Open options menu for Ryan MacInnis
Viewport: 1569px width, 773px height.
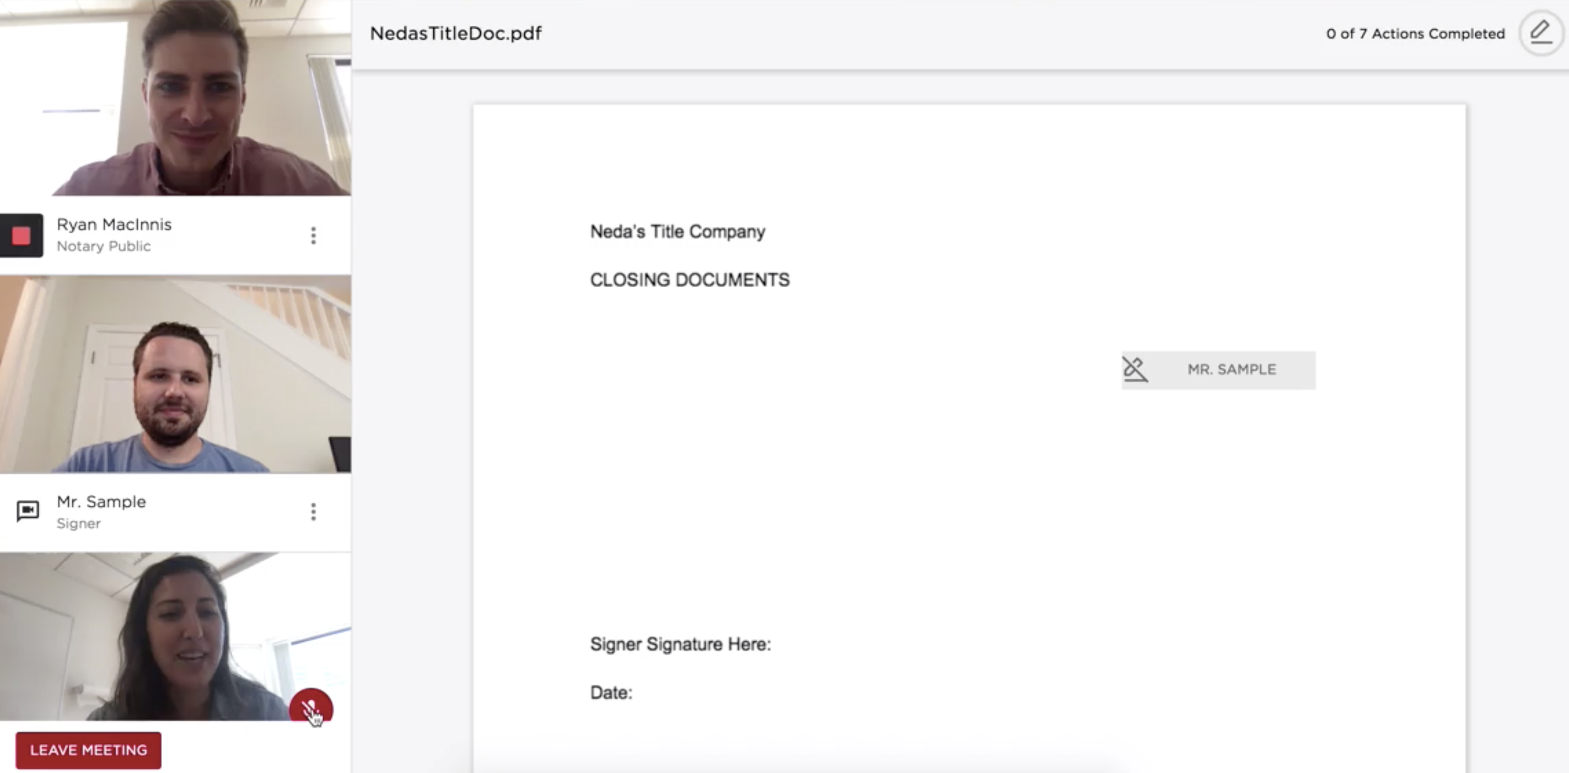tap(313, 235)
